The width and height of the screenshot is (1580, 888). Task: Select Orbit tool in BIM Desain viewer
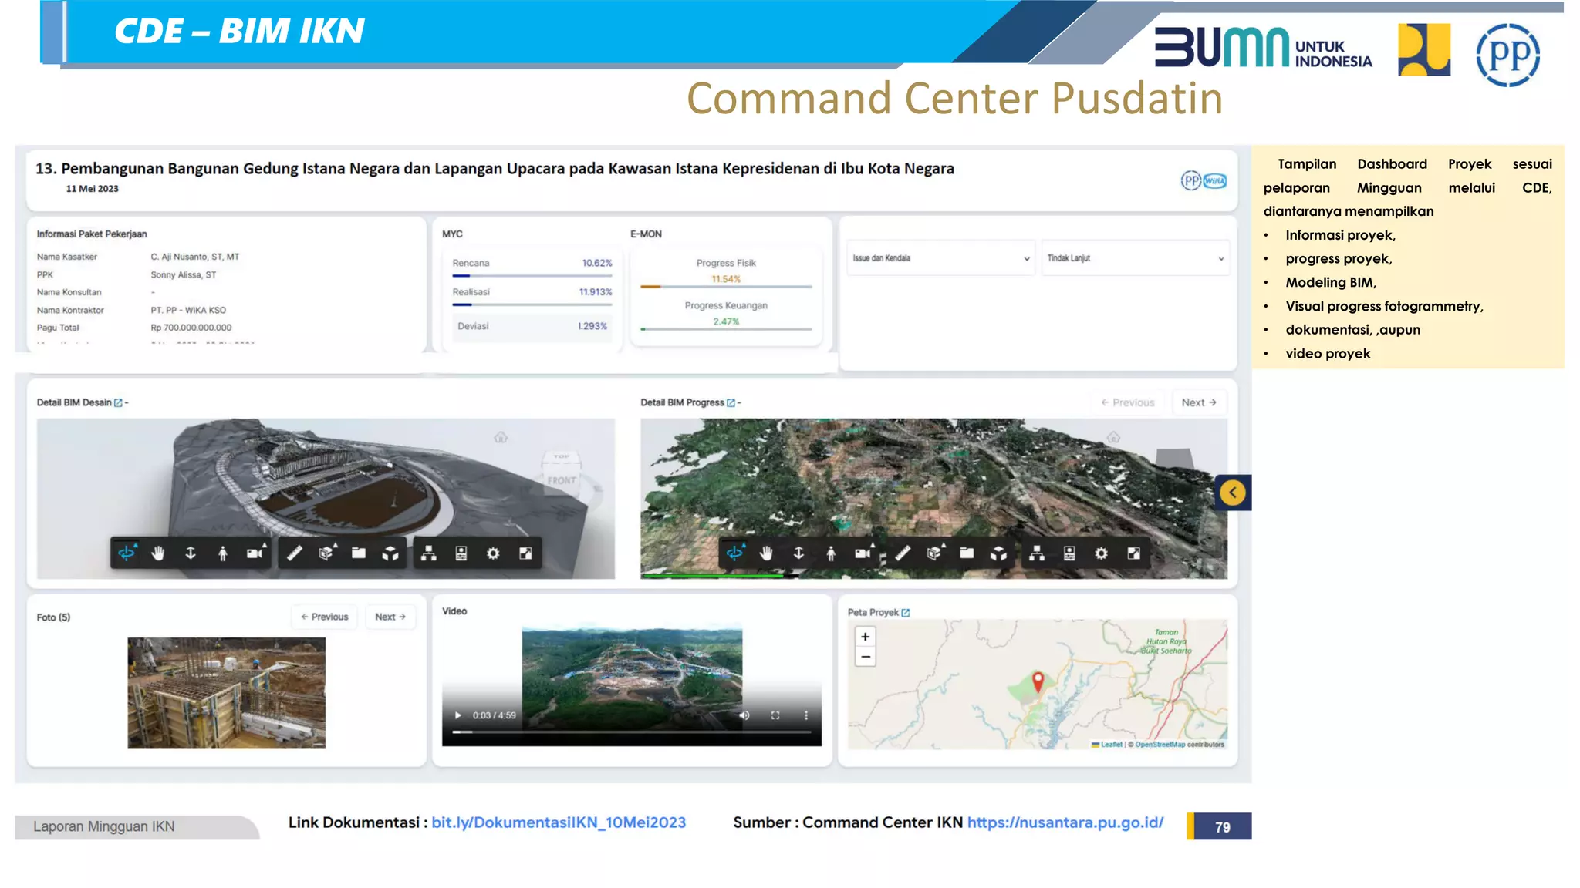tap(127, 553)
